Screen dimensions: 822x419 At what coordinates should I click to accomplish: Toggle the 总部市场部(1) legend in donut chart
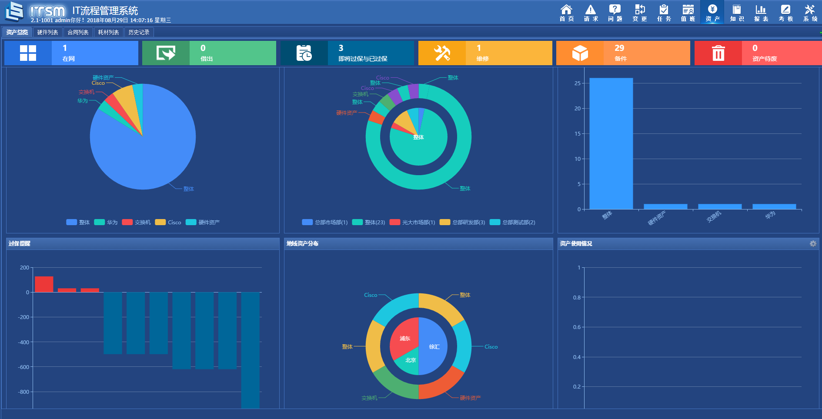pos(325,222)
